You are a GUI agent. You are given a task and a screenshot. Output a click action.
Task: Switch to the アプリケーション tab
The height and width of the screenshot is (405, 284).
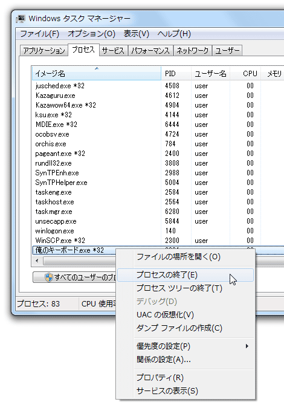click(44, 50)
